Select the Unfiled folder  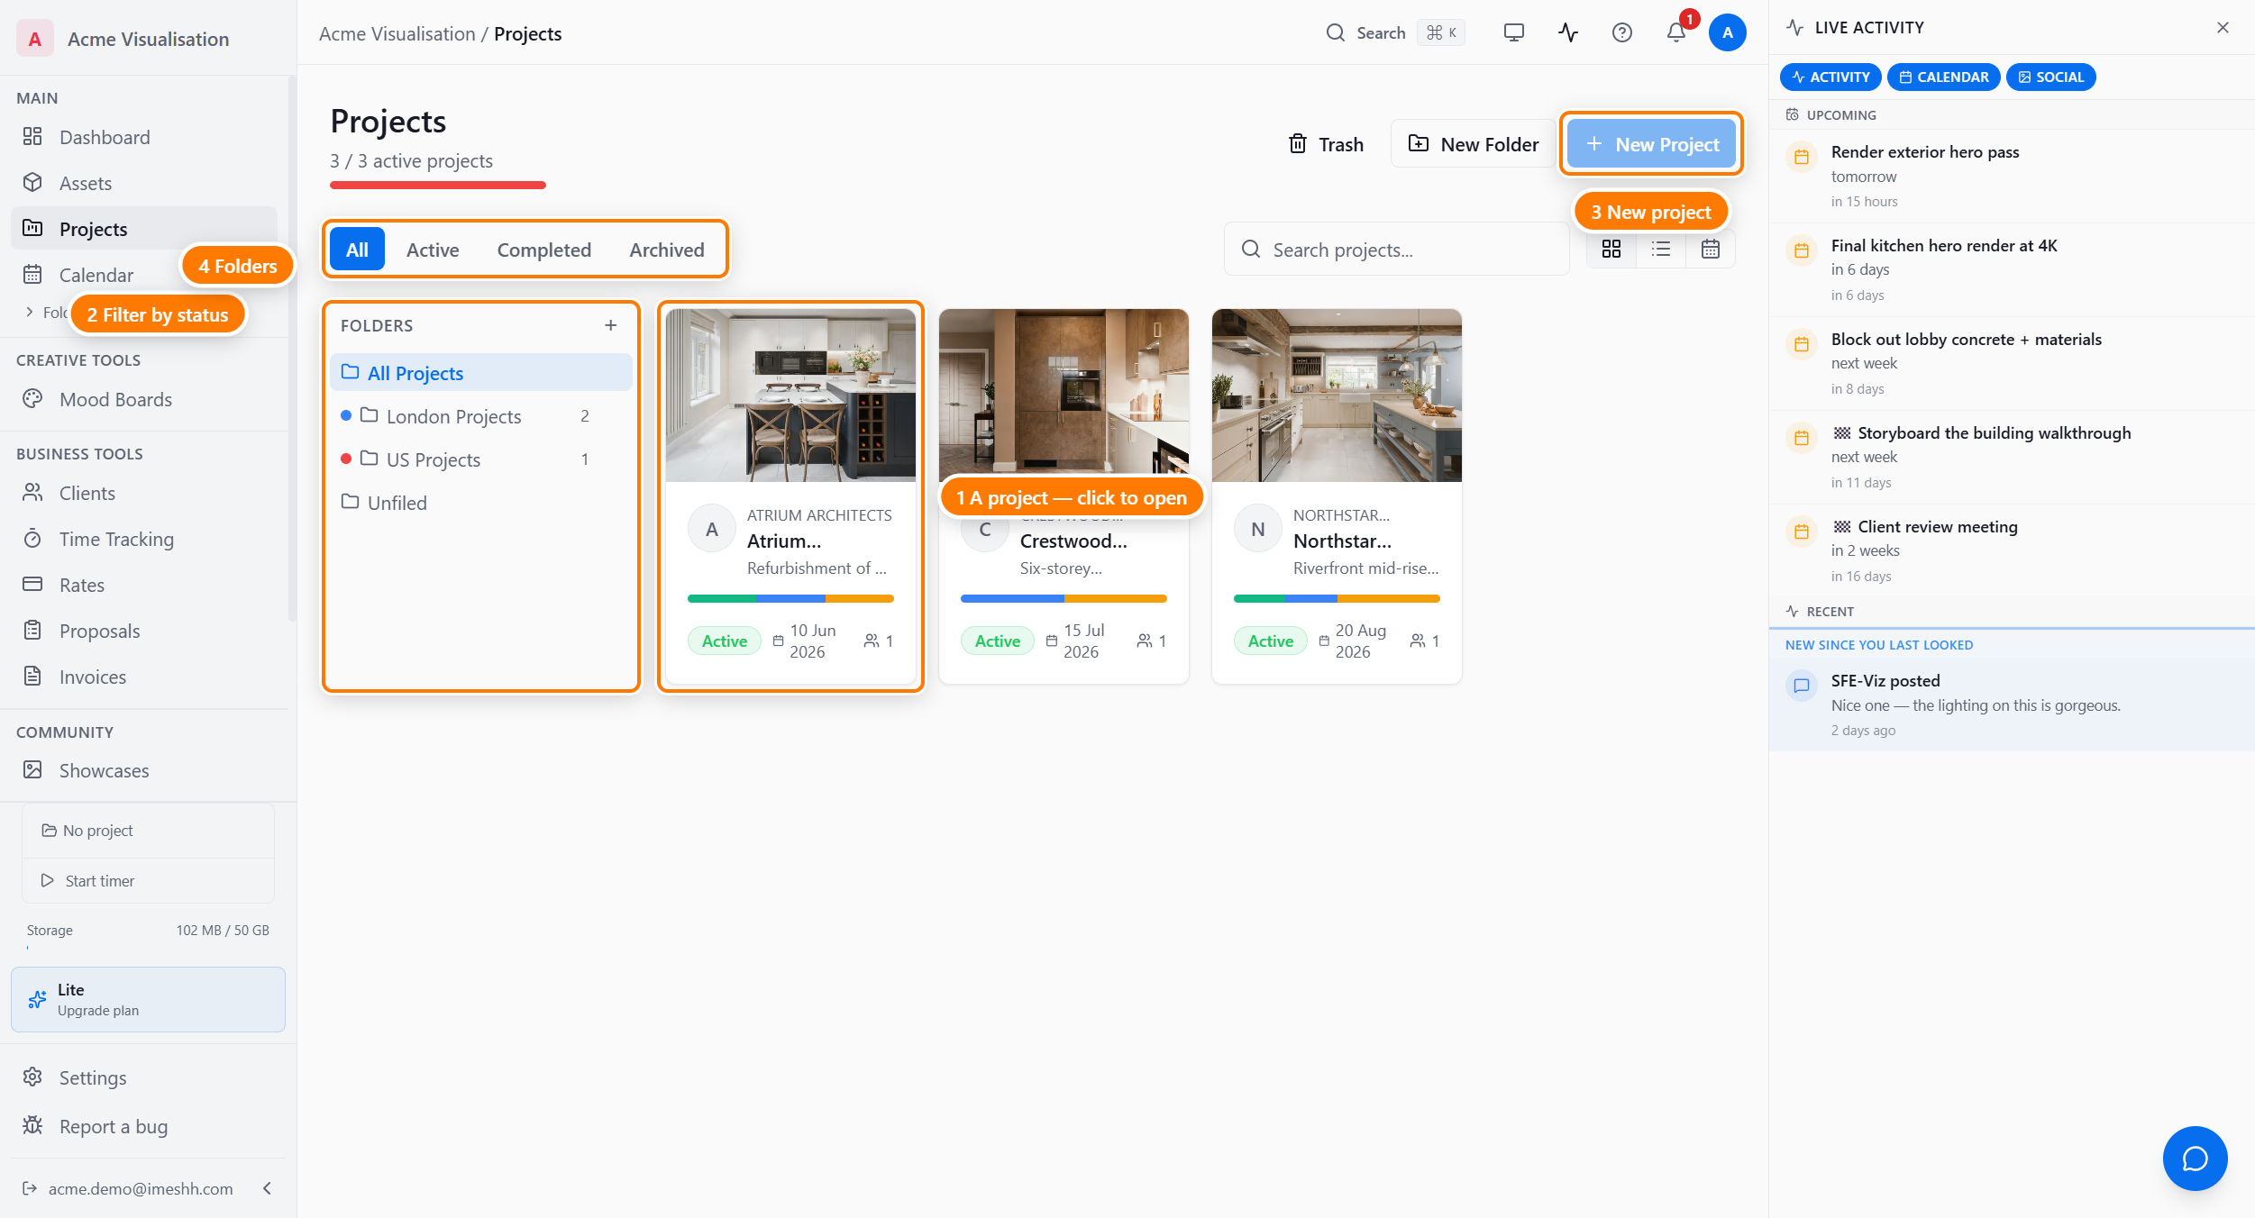tap(480, 503)
